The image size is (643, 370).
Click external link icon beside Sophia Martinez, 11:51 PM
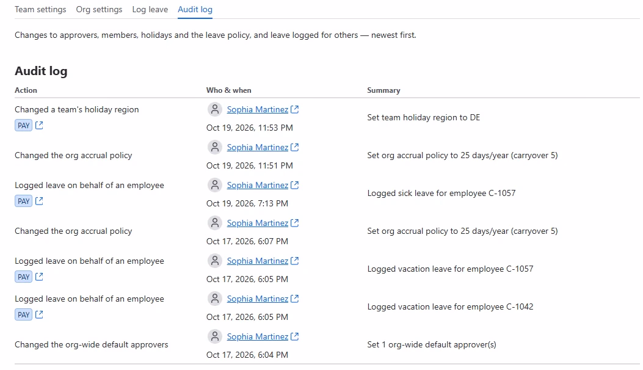point(294,147)
